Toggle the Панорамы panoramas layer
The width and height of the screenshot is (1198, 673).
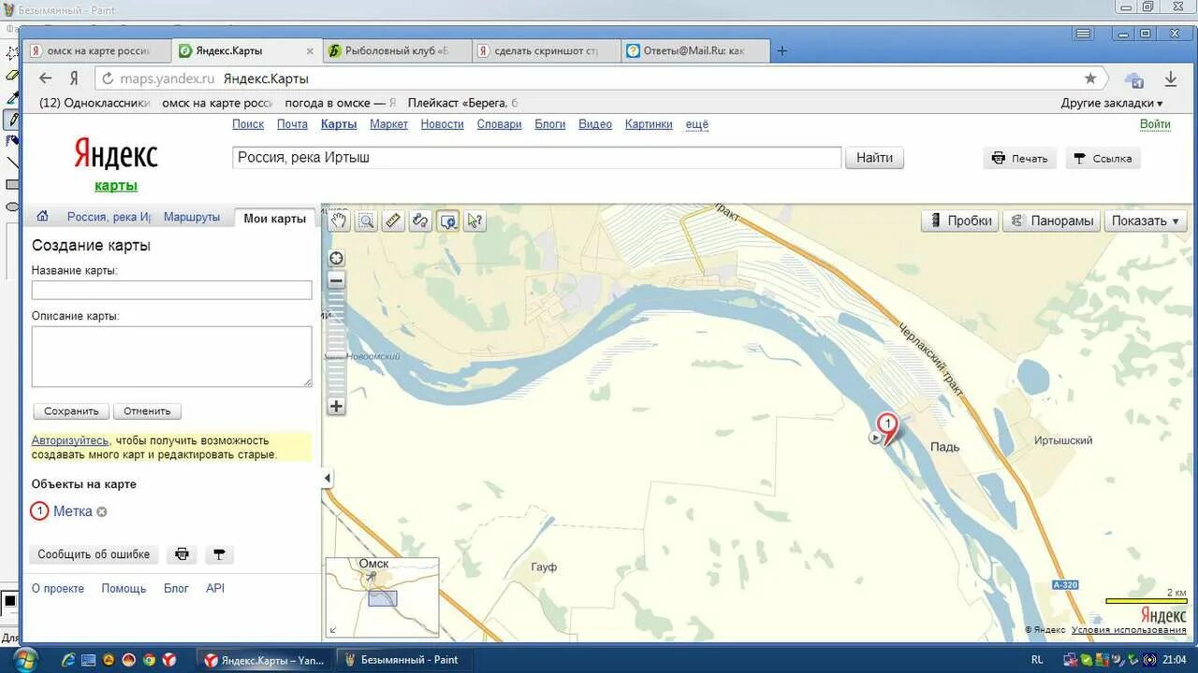pos(1051,221)
